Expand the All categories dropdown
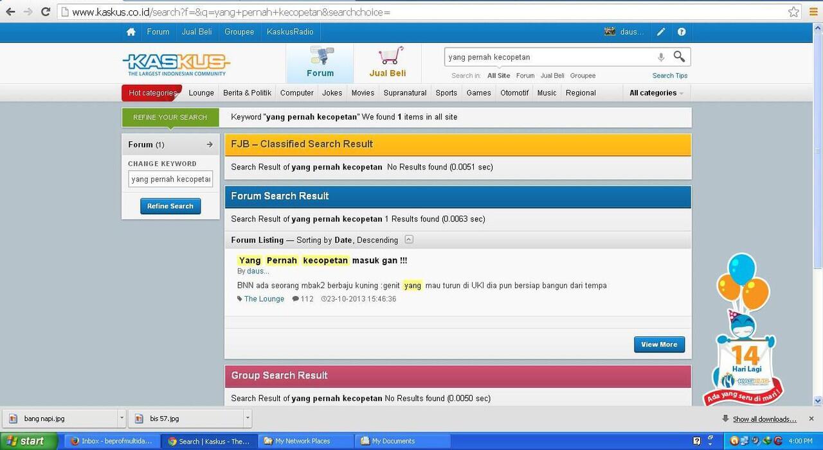 (x=656, y=93)
